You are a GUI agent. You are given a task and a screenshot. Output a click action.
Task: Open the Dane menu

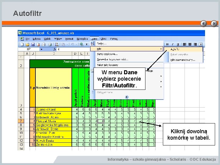[x=94, y=39]
